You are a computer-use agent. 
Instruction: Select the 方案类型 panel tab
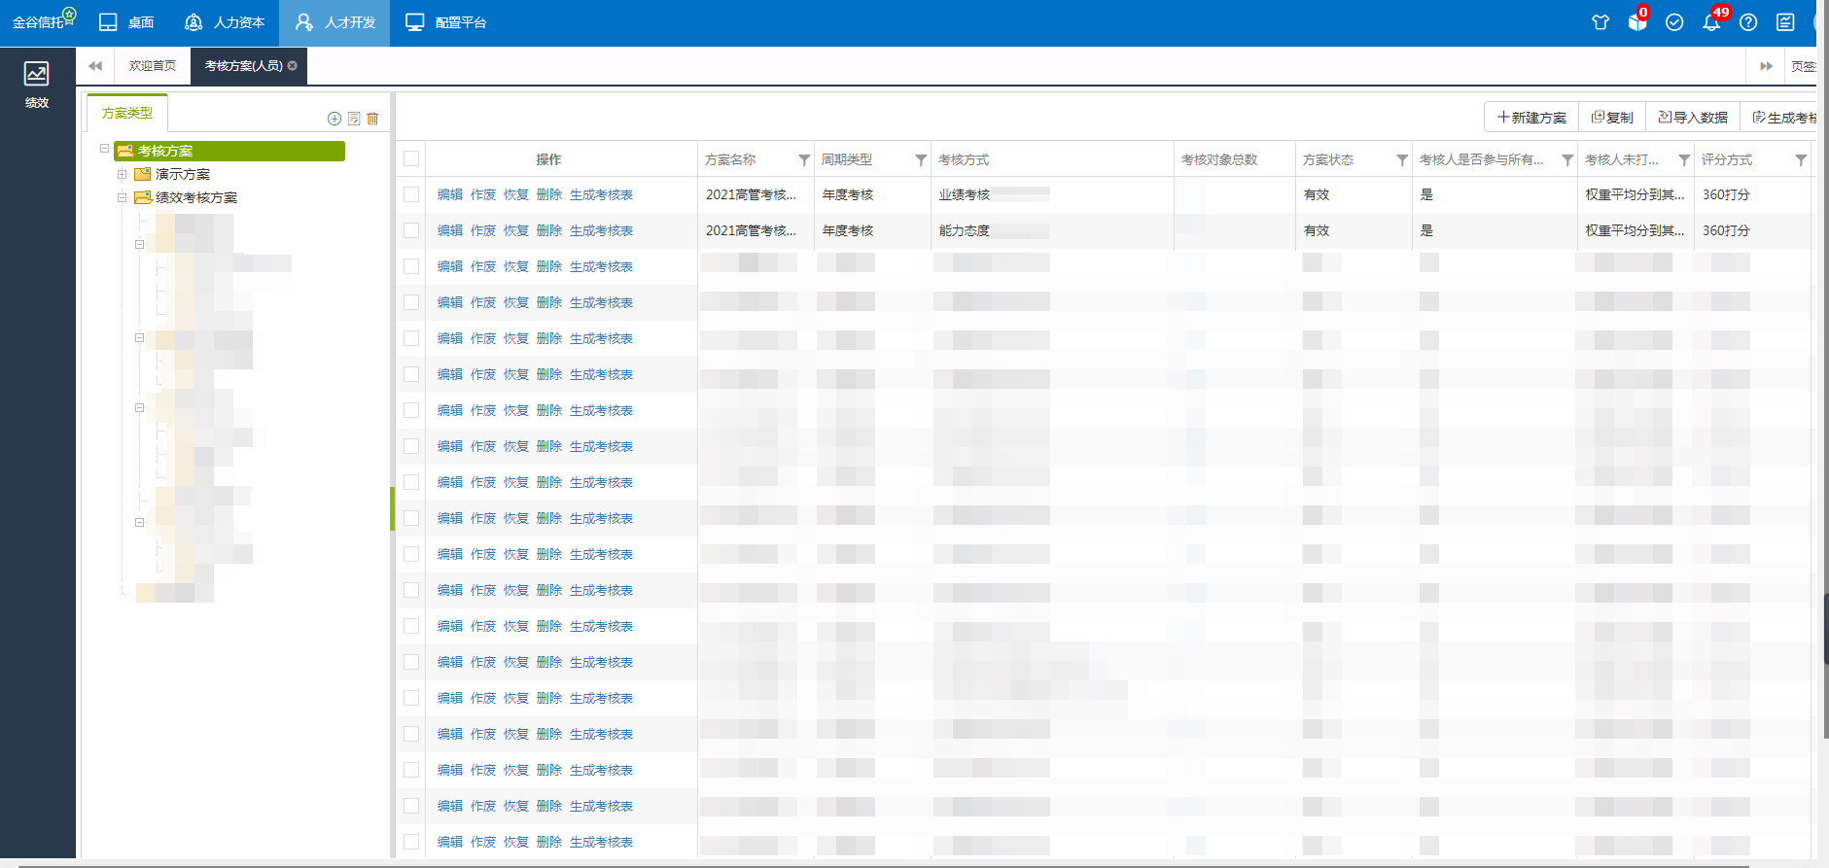[127, 113]
